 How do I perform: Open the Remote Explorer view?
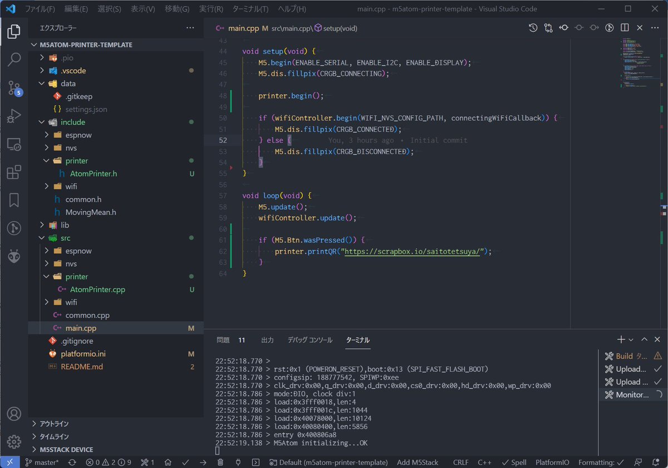(x=14, y=145)
